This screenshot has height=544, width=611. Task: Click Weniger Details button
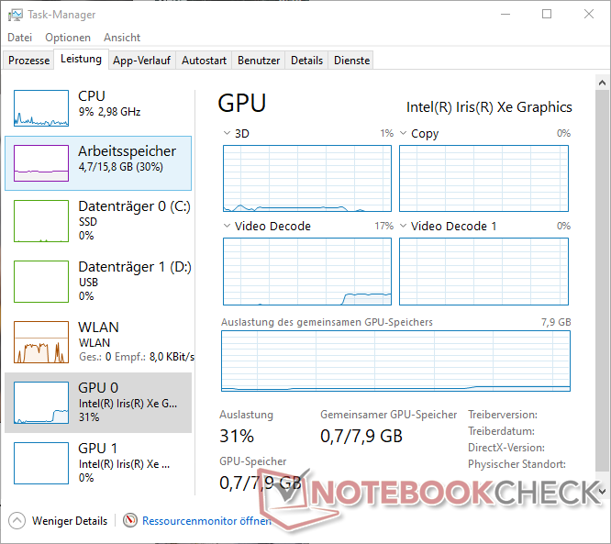click(58, 521)
